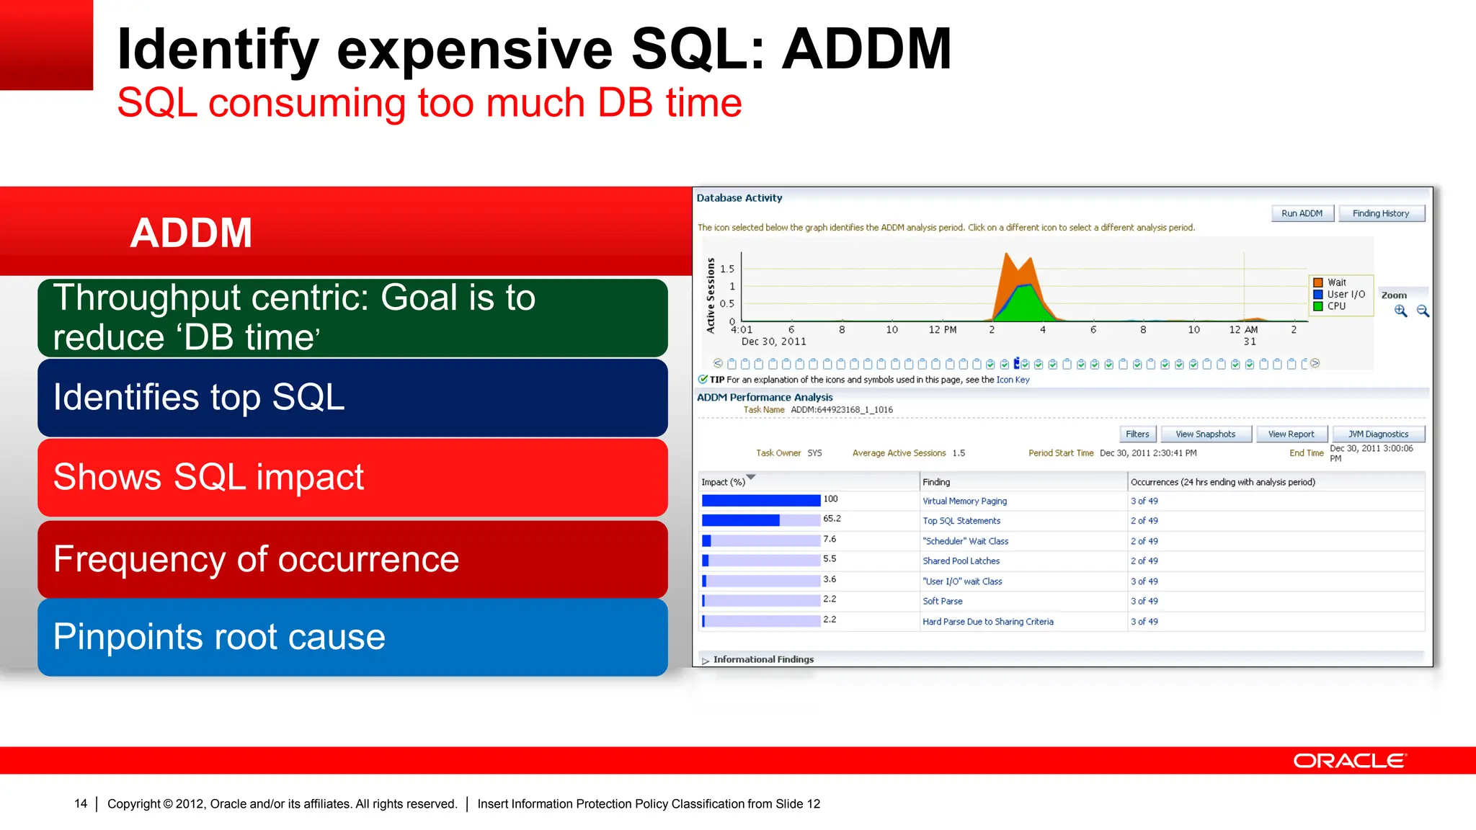Click the zoom out magnifier icon
This screenshot has height=830, width=1476.
(x=1423, y=311)
